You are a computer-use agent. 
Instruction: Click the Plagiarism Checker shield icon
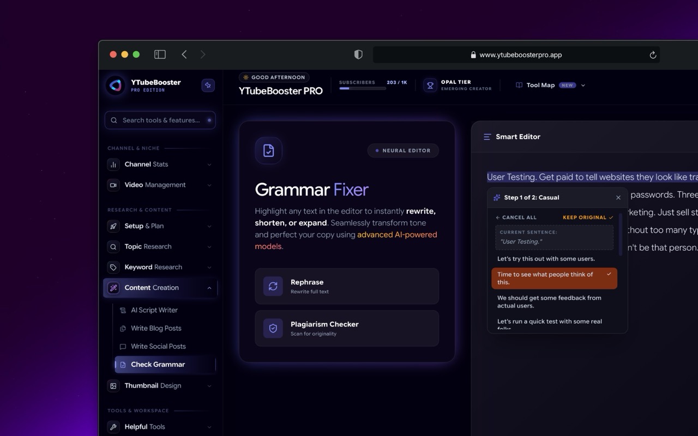tap(273, 328)
